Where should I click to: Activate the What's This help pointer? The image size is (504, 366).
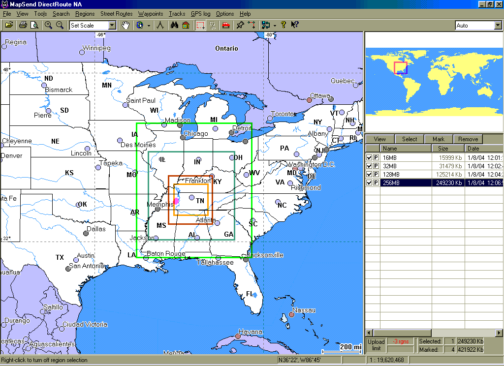pyautogui.click(x=295, y=25)
